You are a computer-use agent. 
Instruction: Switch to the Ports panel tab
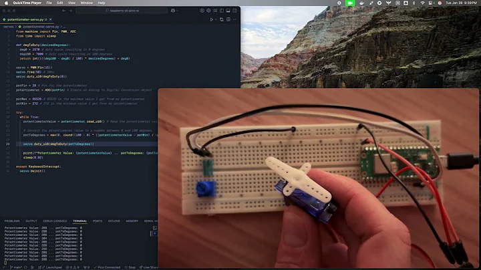pos(98,221)
